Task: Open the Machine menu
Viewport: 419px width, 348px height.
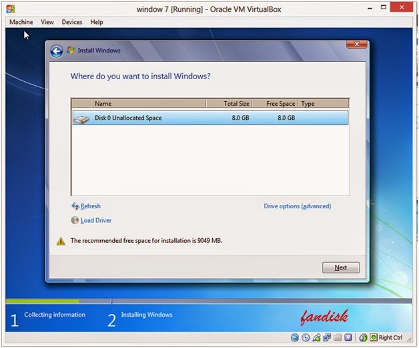Action: [21, 22]
